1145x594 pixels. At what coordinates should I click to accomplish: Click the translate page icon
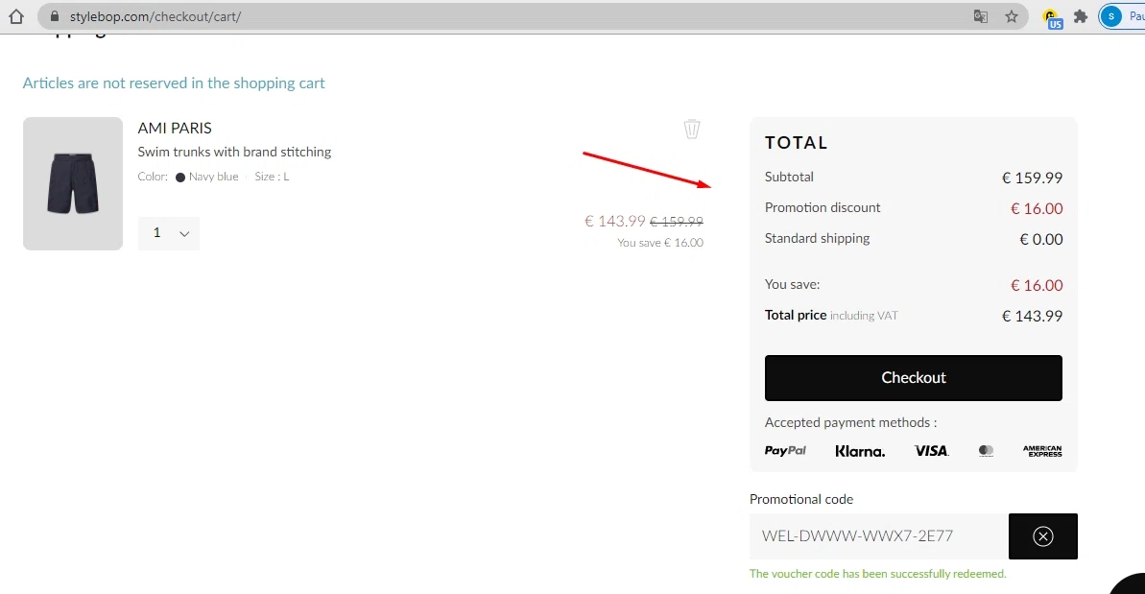(981, 16)
